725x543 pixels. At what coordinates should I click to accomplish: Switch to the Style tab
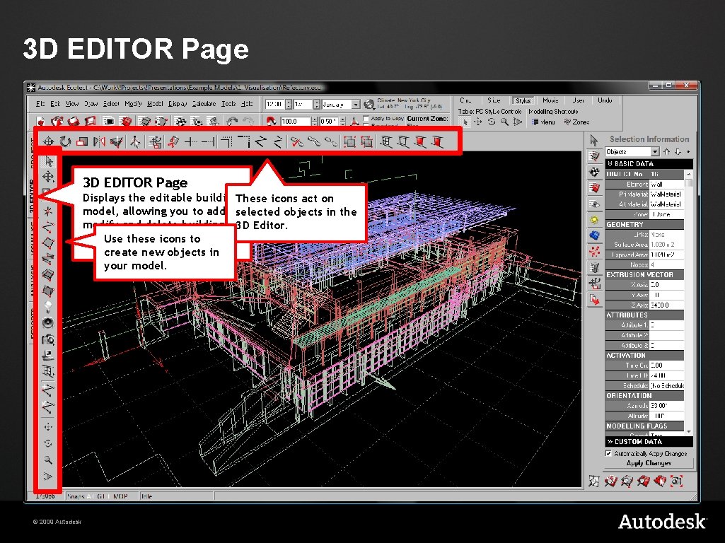(x=523, y=100)
